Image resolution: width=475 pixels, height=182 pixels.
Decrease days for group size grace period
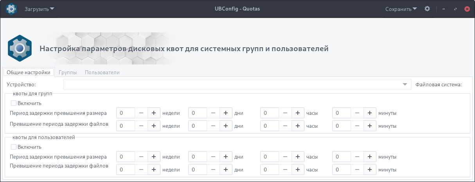[213, 113]
